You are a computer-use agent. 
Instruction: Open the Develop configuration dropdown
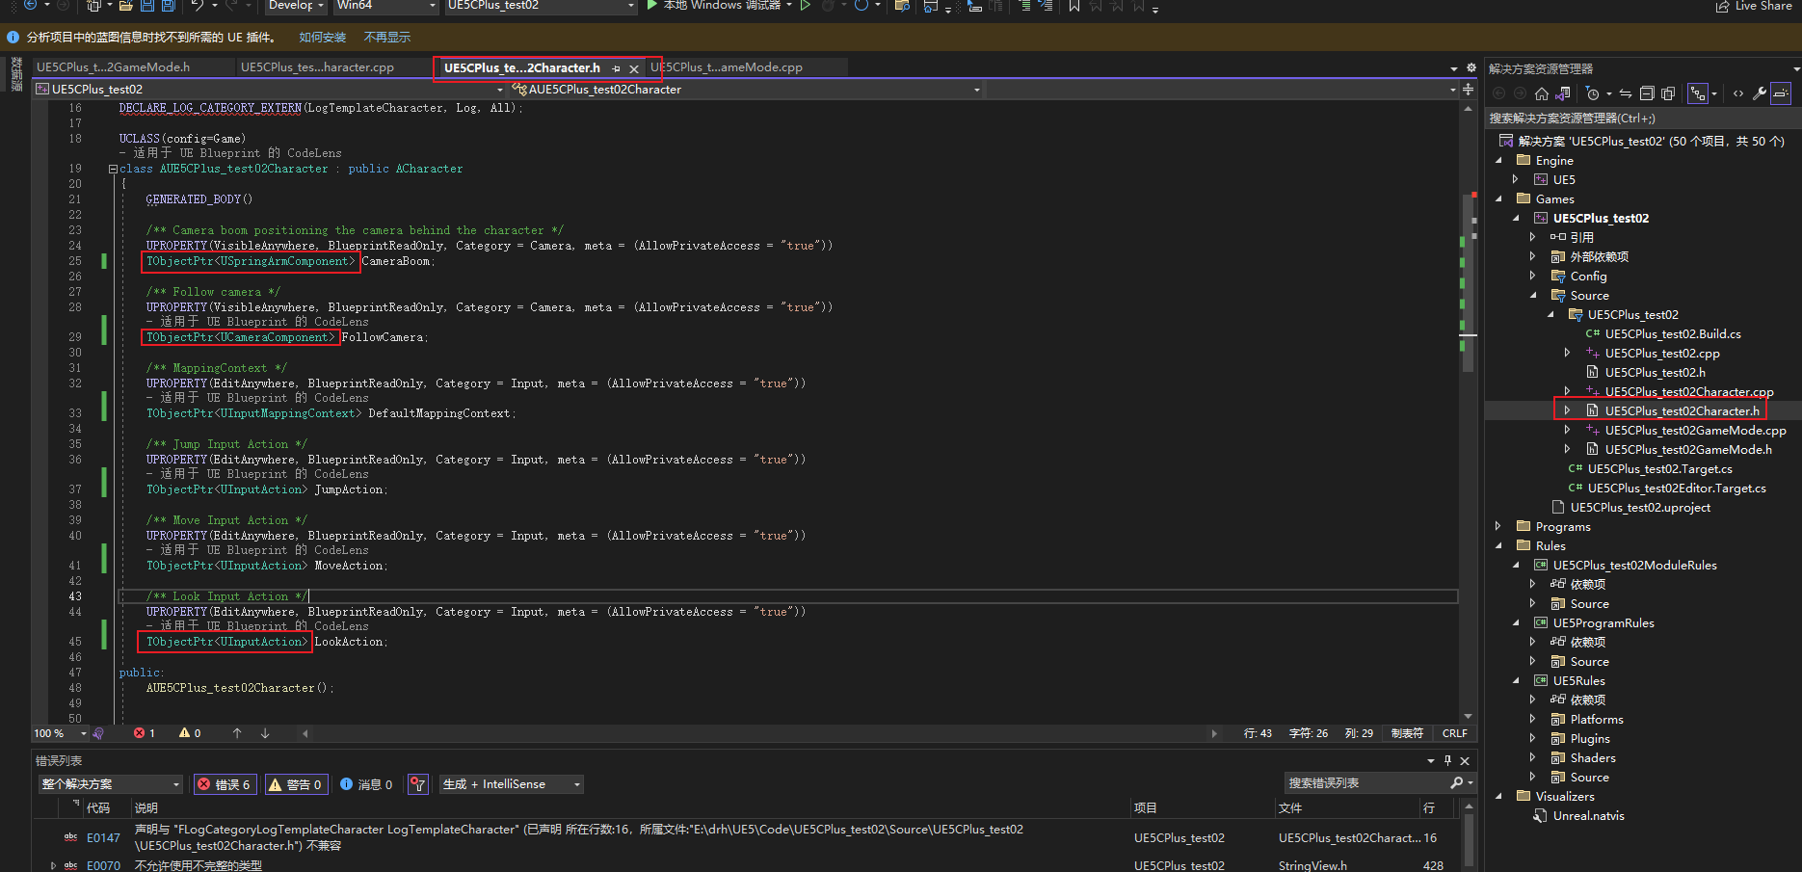pos(296,5)
